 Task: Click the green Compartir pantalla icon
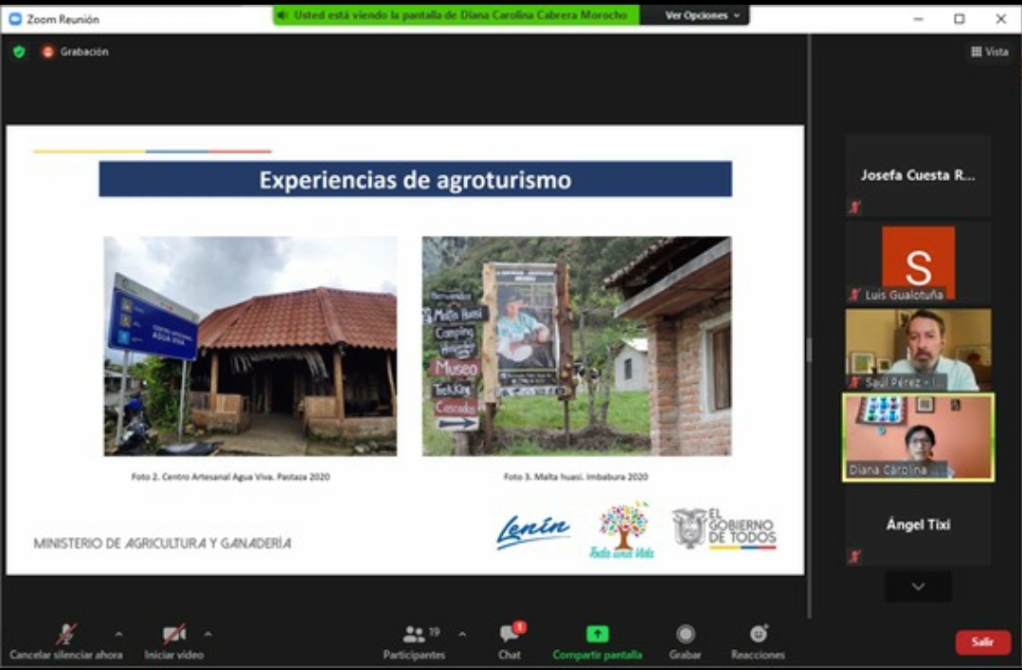[597, 635]
